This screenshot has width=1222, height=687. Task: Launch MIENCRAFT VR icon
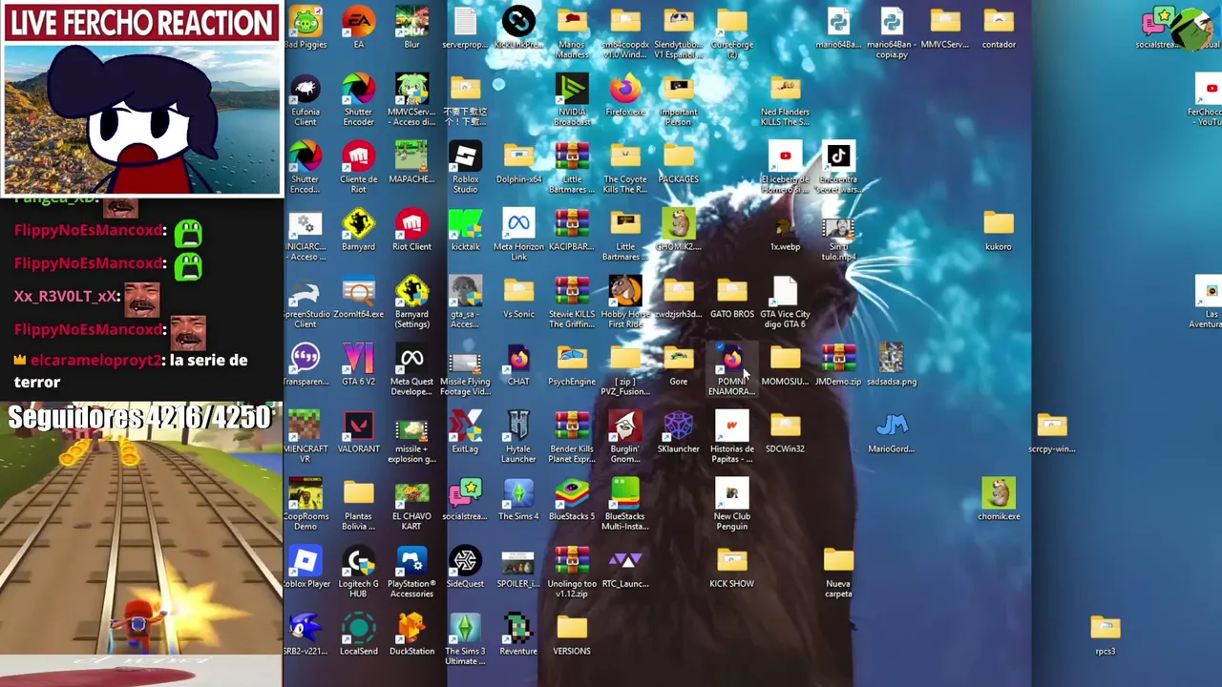tap(305, 427)
